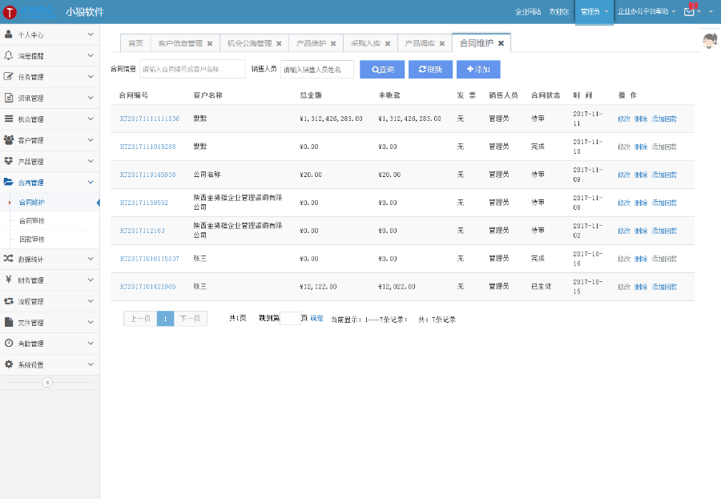The height and width of the screenshot is (499, 721).
Task: Click the 合同管理 open folder icon
Action: [8, 182]
